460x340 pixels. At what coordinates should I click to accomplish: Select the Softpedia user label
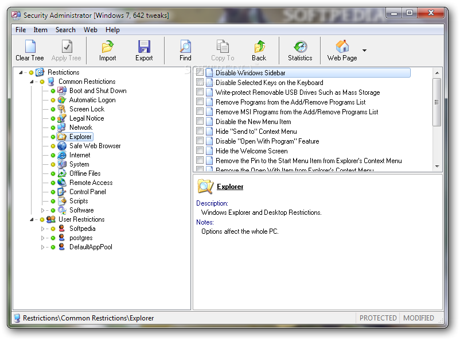coord(83,229)
